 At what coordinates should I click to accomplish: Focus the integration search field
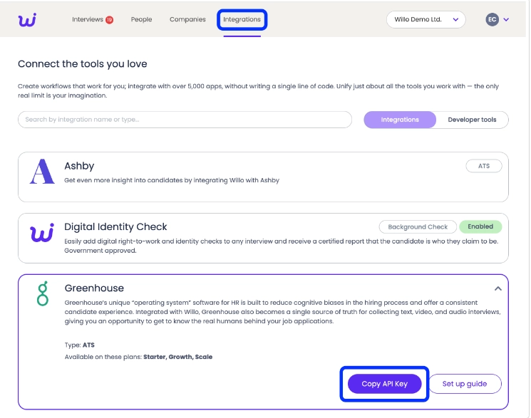pos(185,120)
